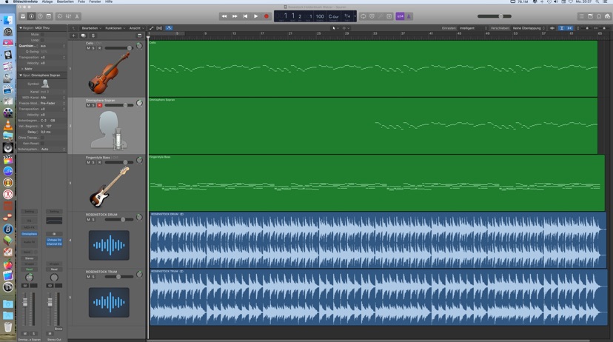Open the Library panel icon
This screenshot has height=342, width=613.
23,16
